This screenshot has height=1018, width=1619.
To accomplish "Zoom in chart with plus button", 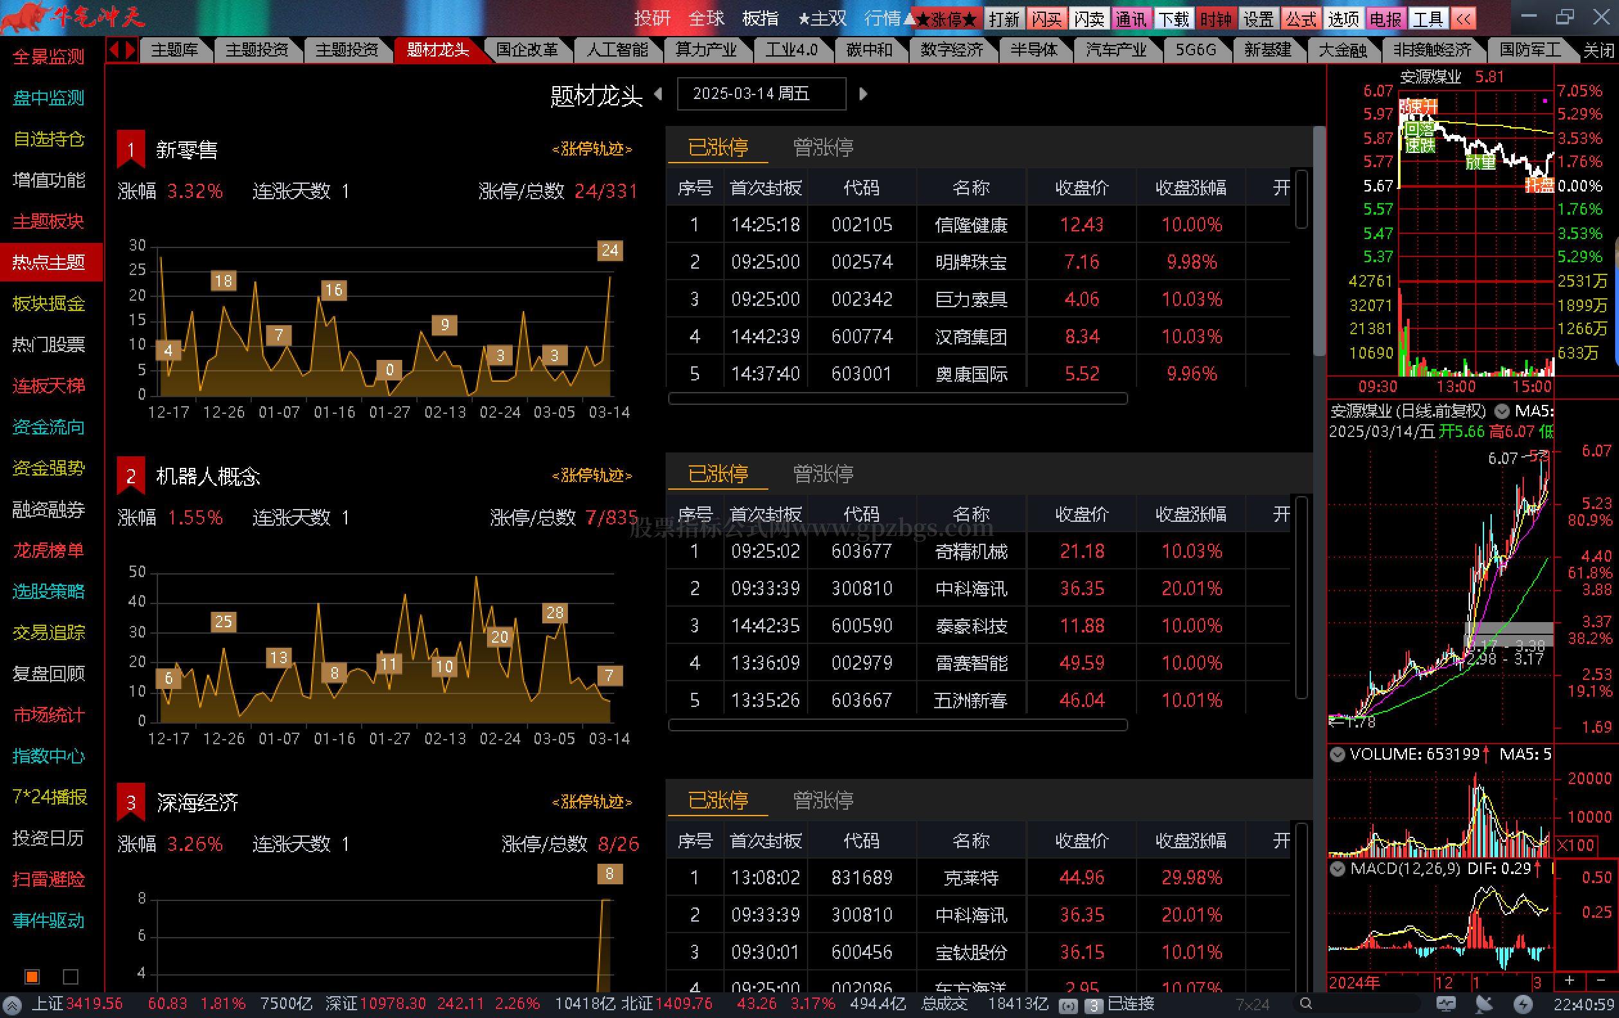I will tap(1570, 980).
